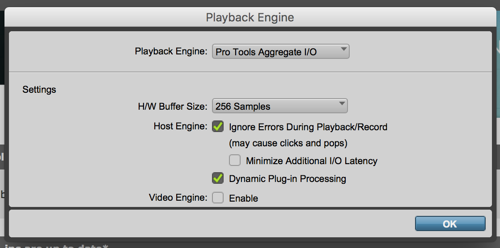Click the may cause clicks and pops note
Image resolution: width=500 pixels, height=248 pixels.
click(288, 144)
